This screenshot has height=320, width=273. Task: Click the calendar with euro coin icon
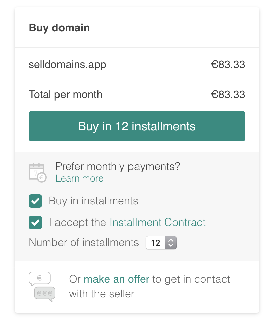point(38,173)
